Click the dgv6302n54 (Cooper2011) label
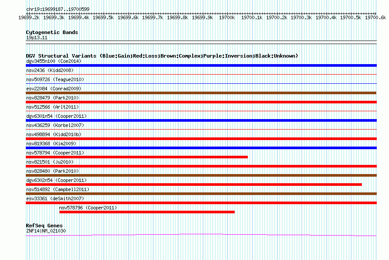The height and width of the screenshot is (260, 389). click(56, 180)
